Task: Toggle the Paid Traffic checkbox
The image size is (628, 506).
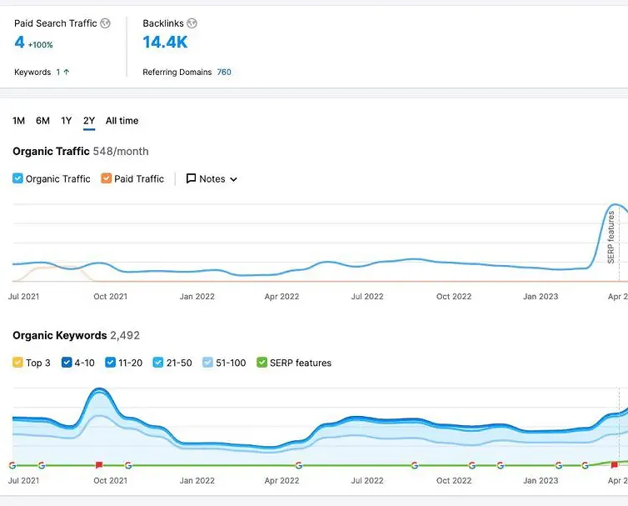Action: tap(106, 178)
